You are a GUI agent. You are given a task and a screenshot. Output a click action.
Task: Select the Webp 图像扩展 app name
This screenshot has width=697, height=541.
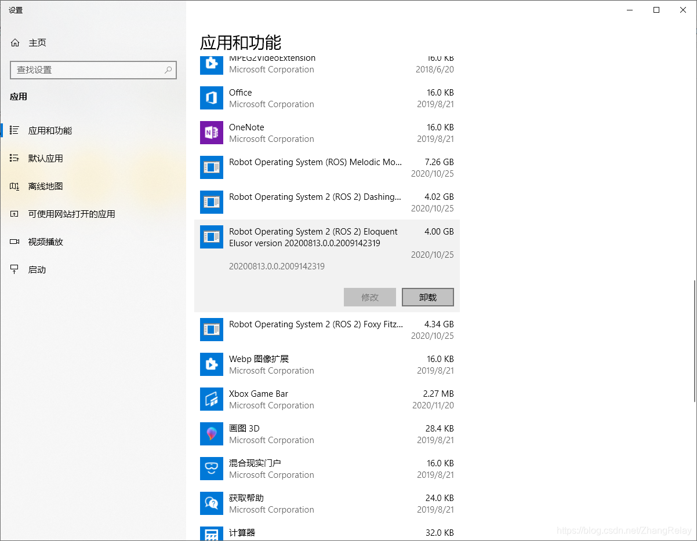click(259, 359)
